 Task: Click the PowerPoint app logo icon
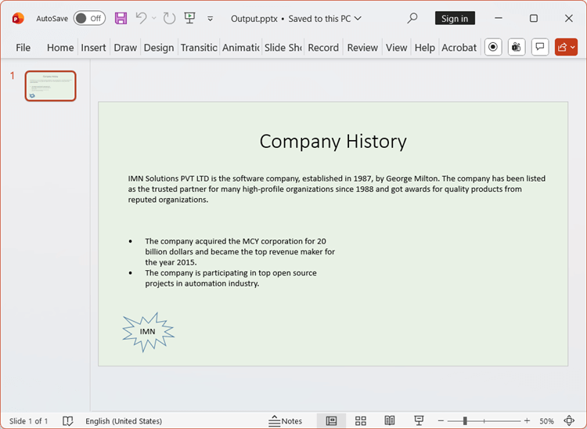click(x=18, y=18)
